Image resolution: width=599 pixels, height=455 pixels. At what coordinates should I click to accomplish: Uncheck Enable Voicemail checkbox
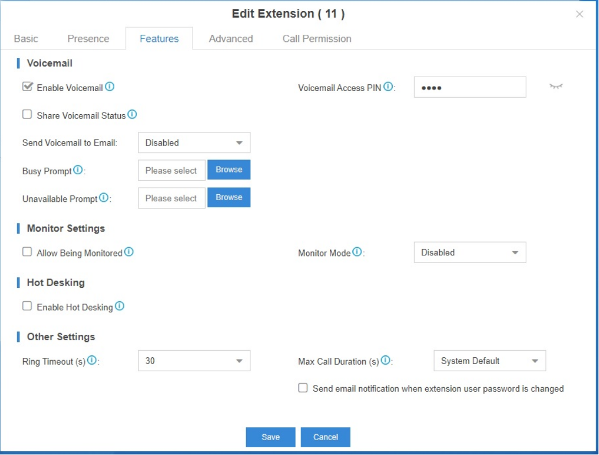click(x=27, y=87)
